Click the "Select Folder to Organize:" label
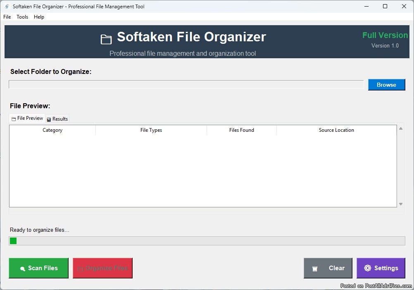Screen dimensions: 414x290 point(51,71)
